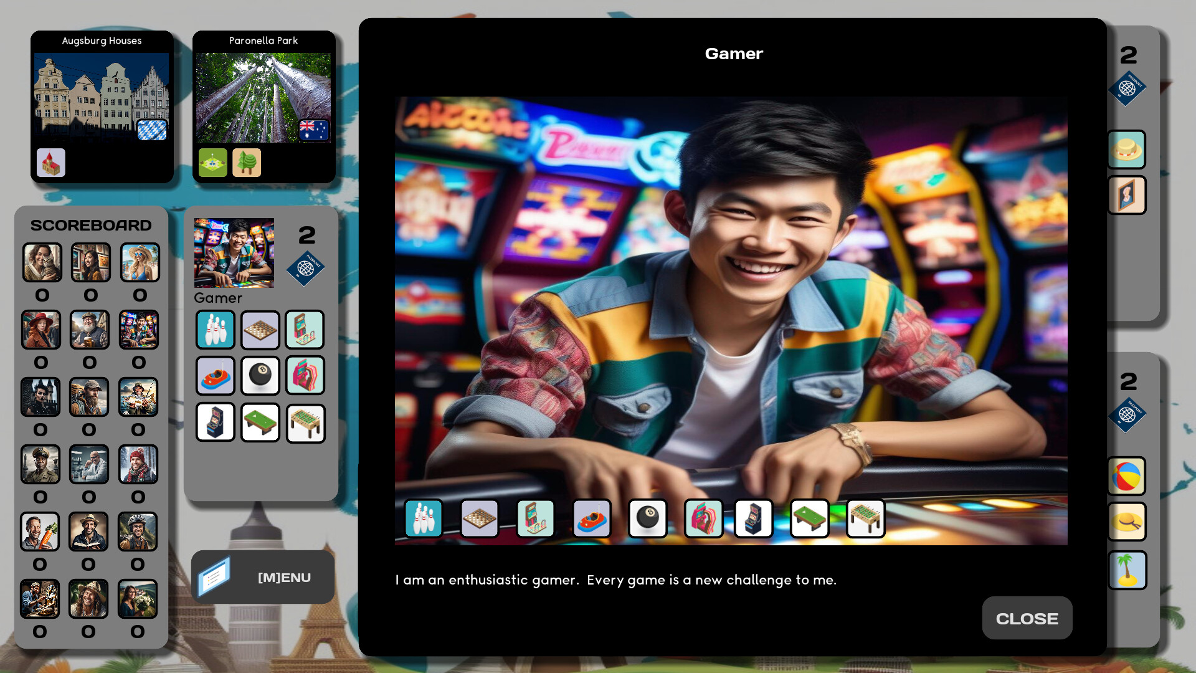Image resolution: width=1196 pixels, height=673 pixels.
Task: Click the bumper car icon in Gamer's grid
Action: pyautogui.click(x=215, y=375)
